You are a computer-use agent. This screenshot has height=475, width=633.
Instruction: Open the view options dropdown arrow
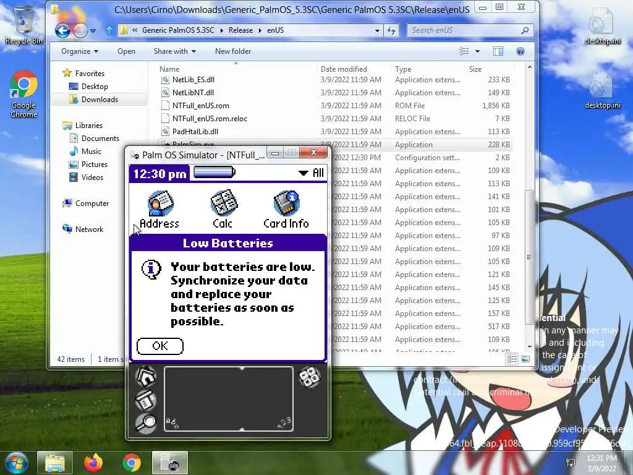click(x=478, y=51)
